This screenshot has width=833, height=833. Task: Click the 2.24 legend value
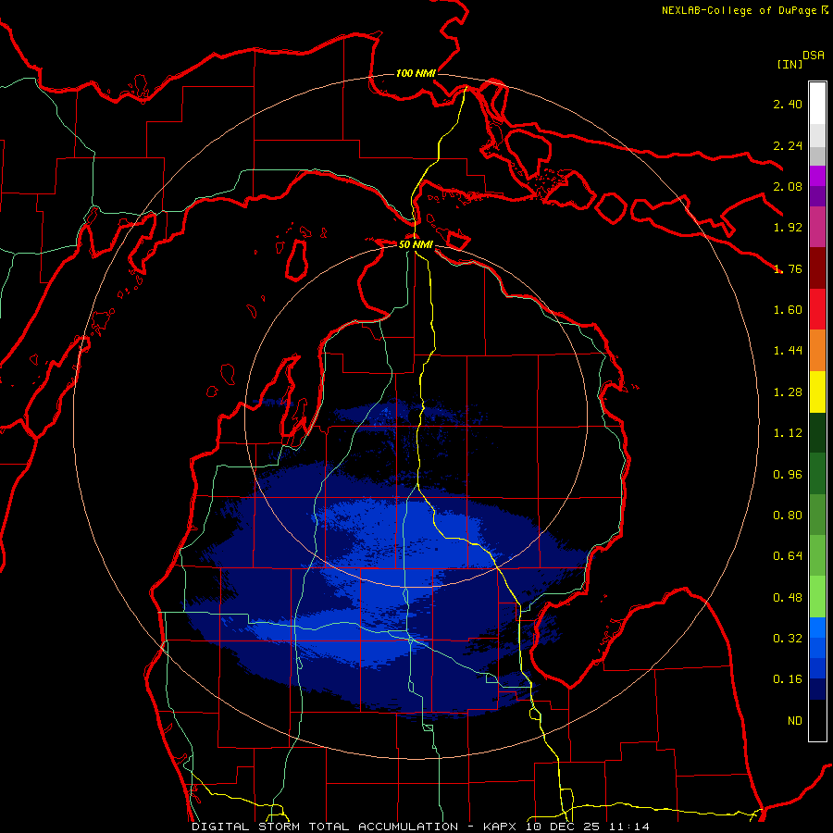[788, 145]
